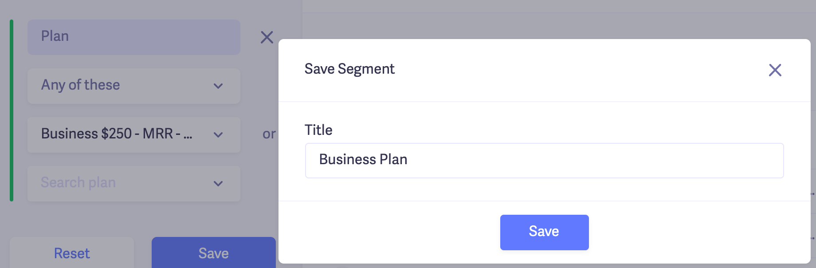816x268 pixels.
Task: Click chevron arrow beside Any of these
Action: 218,86
